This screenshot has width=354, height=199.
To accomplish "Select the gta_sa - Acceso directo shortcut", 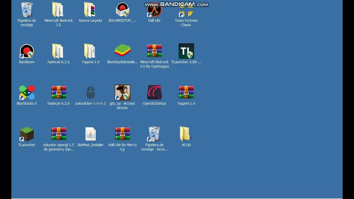I will 123,93.
